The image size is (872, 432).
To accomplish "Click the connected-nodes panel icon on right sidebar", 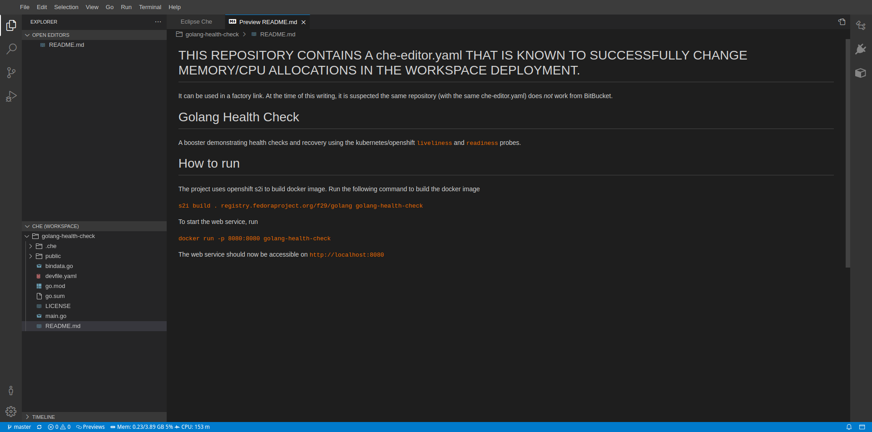I will pos(861,25).
